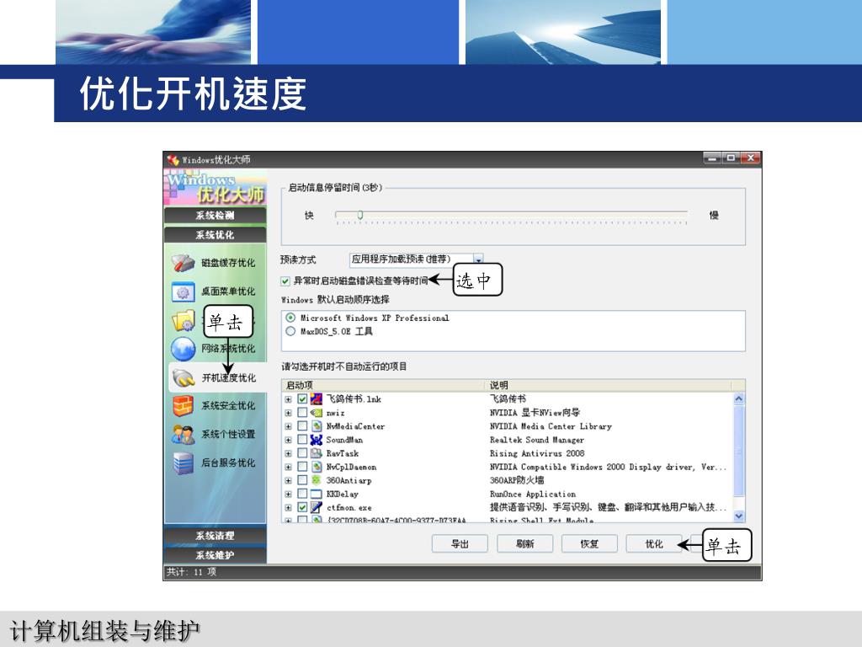Open the 系统维护 section tab
Screen dimensions: 862x647
[x=215, y=555]
